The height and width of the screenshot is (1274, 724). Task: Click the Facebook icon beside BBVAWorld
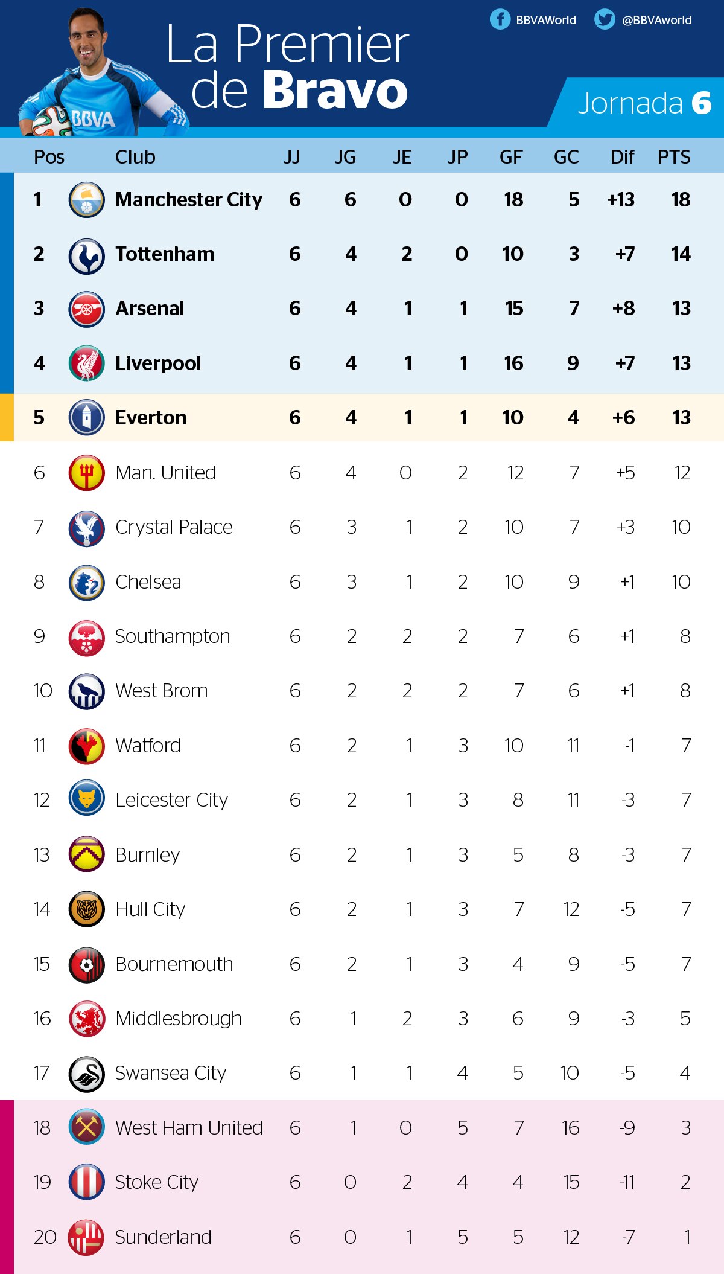point(500,19)
